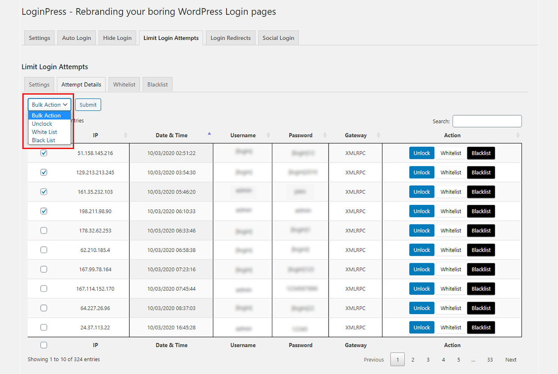Select the Attempt Details sub-tab
The height and width of the screenshot is (374, 558).
(81, 84)
